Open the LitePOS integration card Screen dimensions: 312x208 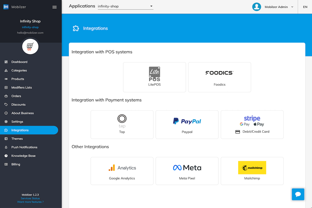[154, 77]
